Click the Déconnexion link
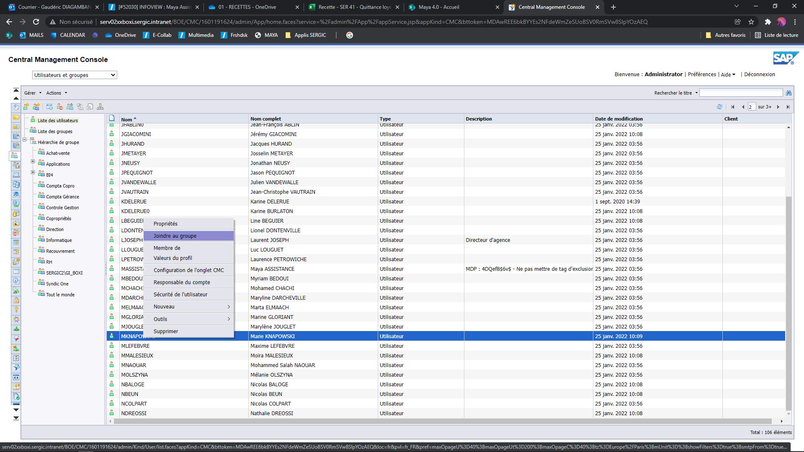 coord(759,74)
